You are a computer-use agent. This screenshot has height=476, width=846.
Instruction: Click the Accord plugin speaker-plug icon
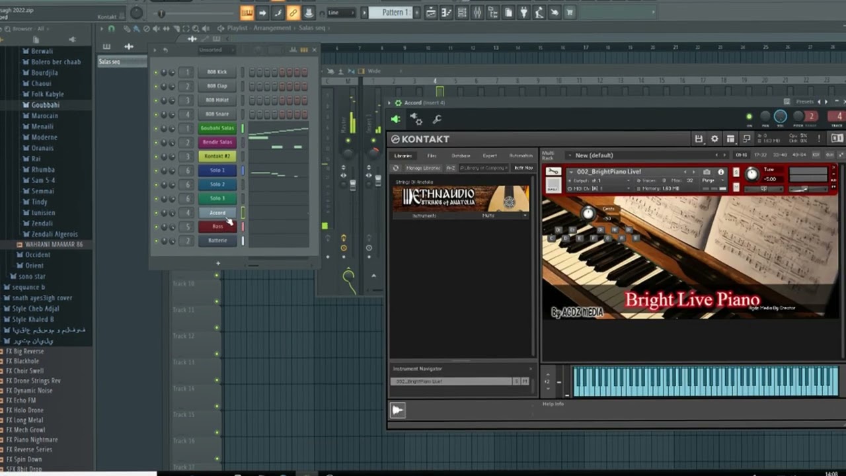[x=395, y=119]
